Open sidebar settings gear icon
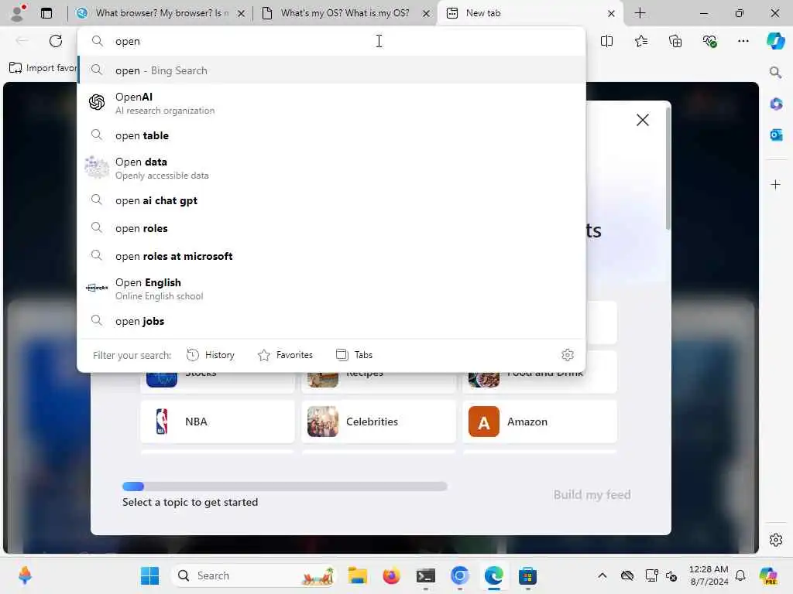This screenshot has height=594, width=793. coord(775,540)
